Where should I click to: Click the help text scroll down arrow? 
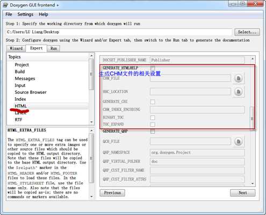(x=91, y=197)
